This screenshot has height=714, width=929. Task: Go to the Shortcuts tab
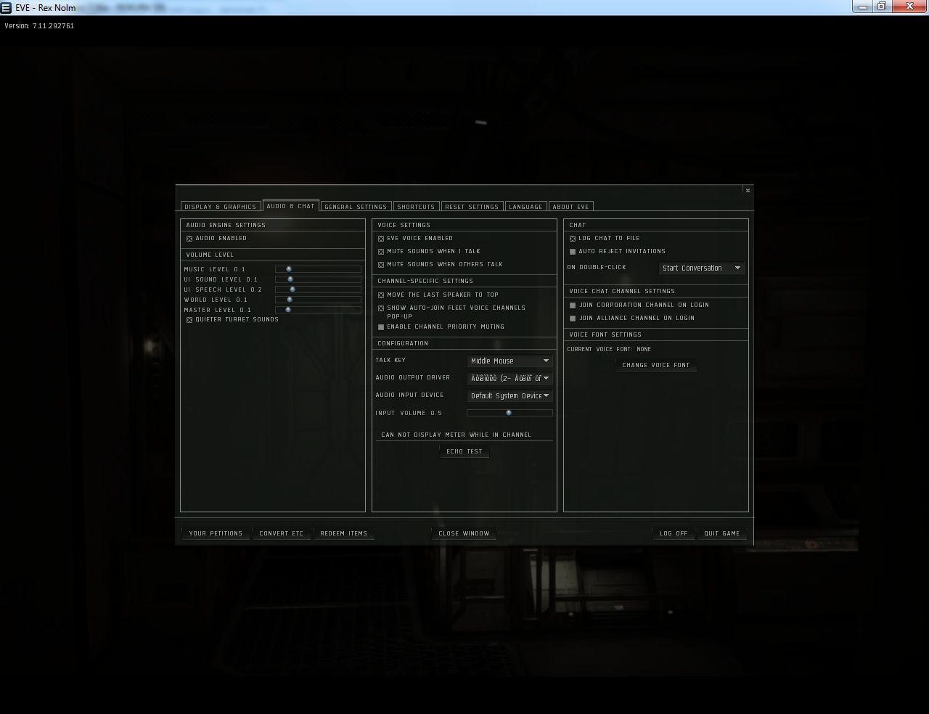tap(416, 207)
